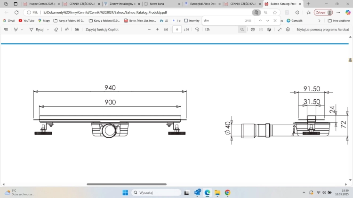The height and width of the screenshot is (198, 353).
Task: Click the address bar URL
Action: pos(105,12)
